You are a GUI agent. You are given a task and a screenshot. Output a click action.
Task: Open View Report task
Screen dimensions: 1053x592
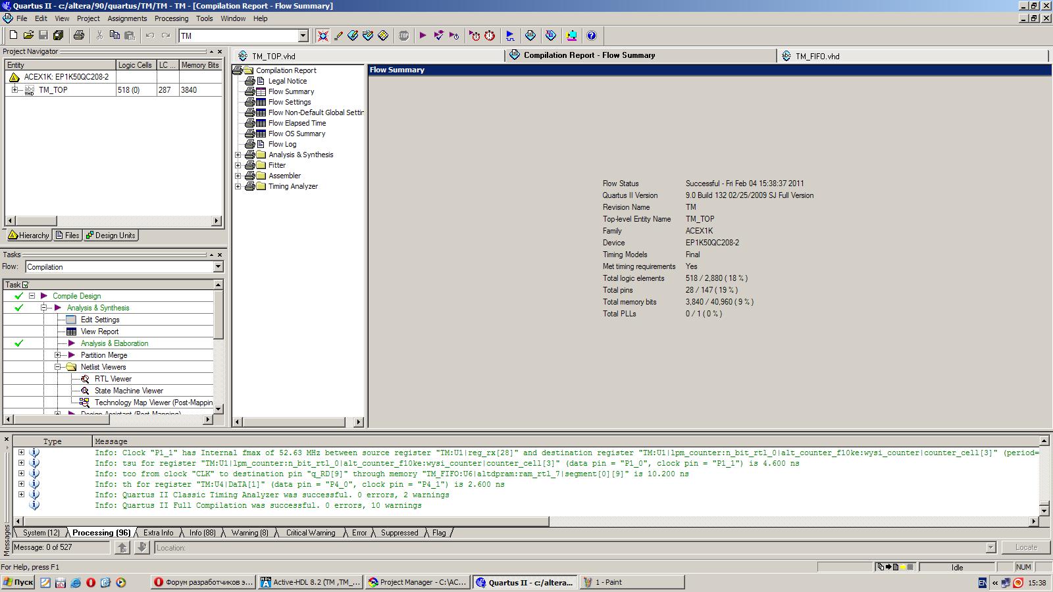[x=99, y=332]
